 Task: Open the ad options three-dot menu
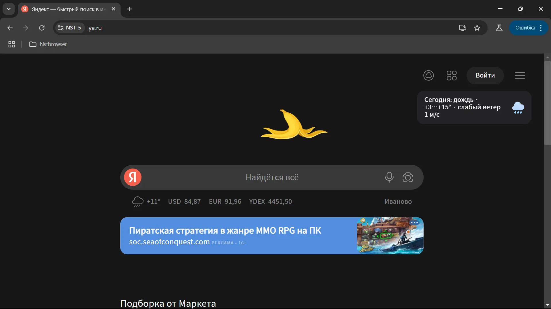[414, 223]
